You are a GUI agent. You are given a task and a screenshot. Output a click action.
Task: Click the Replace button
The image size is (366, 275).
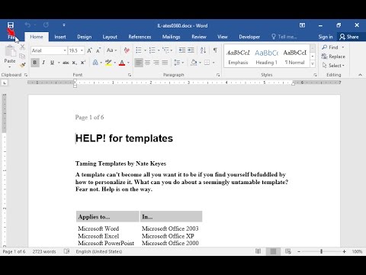click(333, 57)
